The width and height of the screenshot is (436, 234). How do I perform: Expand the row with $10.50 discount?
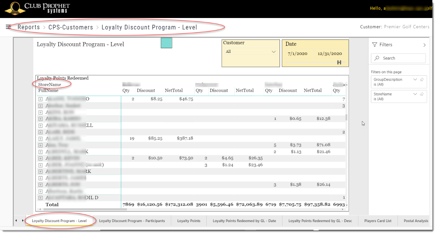coord(40,158)
